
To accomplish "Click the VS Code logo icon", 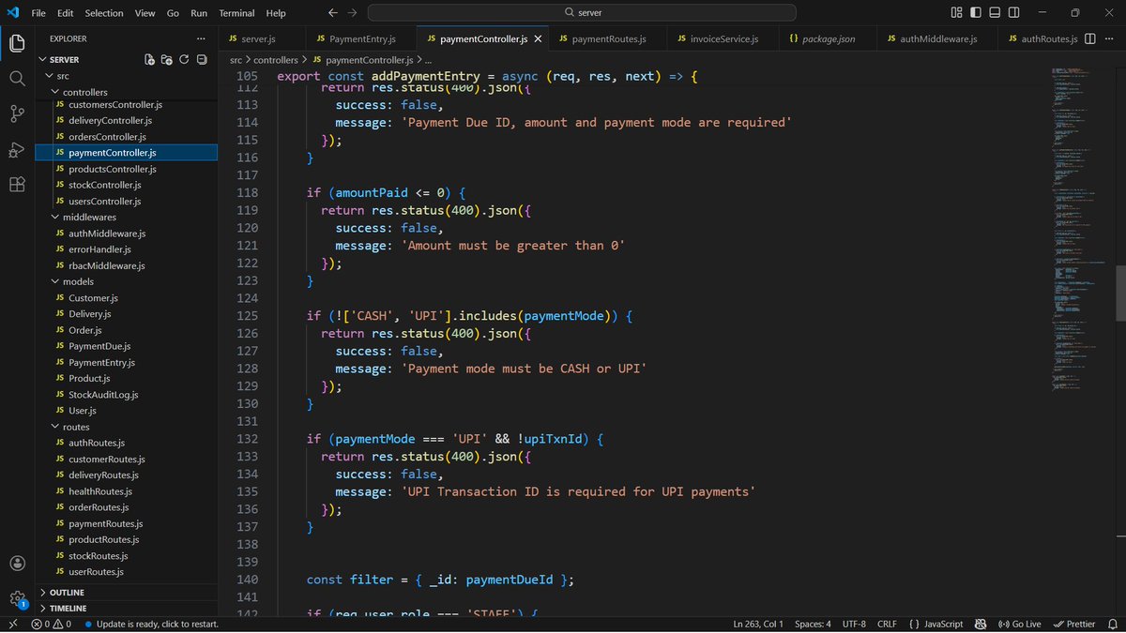I will (x=13, y=13).
